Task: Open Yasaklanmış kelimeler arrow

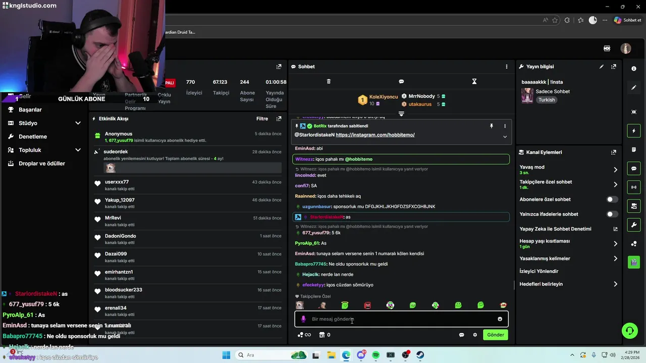Action: [x=615, y=259]
